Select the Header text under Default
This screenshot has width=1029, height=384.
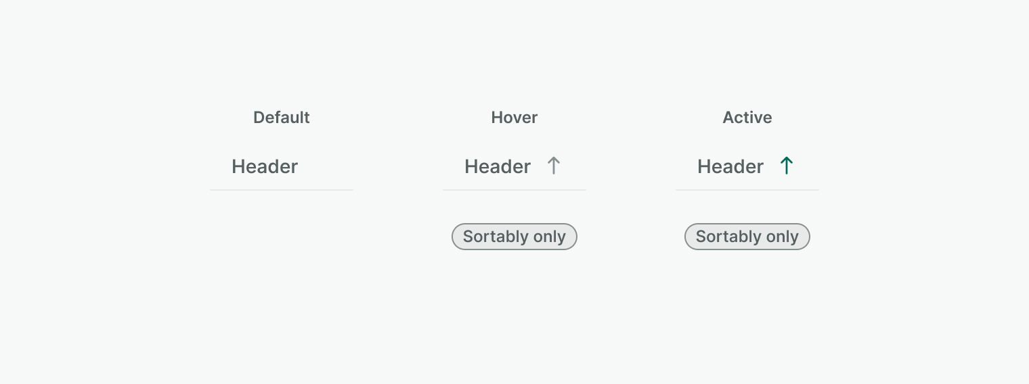coord(265,167)
